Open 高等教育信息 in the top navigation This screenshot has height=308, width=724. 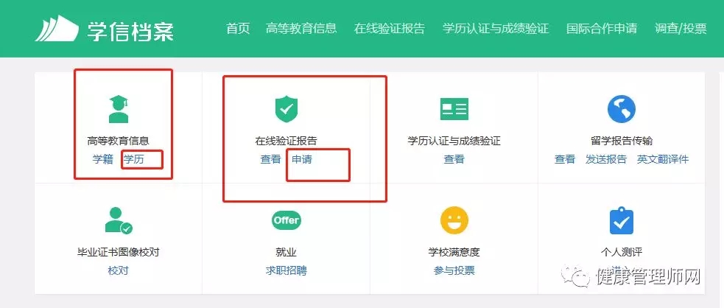coord(301,29)
